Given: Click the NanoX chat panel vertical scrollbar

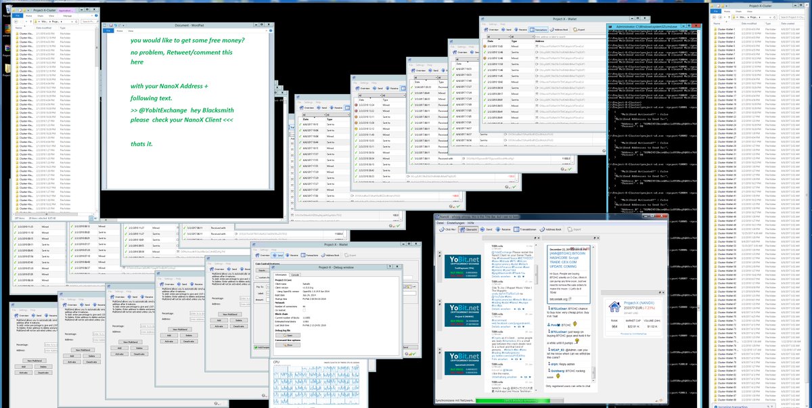Looking at the screenshot, I should click(x=593, y=315).
